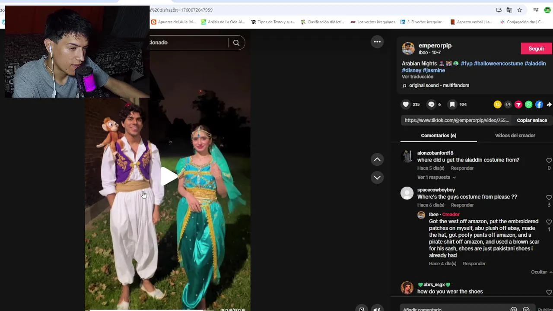Open the #aladdin hashtag
Screen dimensions: 553x311
(535, 63)
